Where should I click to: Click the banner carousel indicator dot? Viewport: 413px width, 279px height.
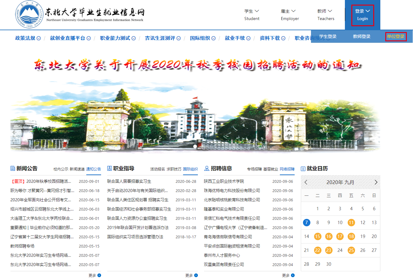click(x=195, y=146)
